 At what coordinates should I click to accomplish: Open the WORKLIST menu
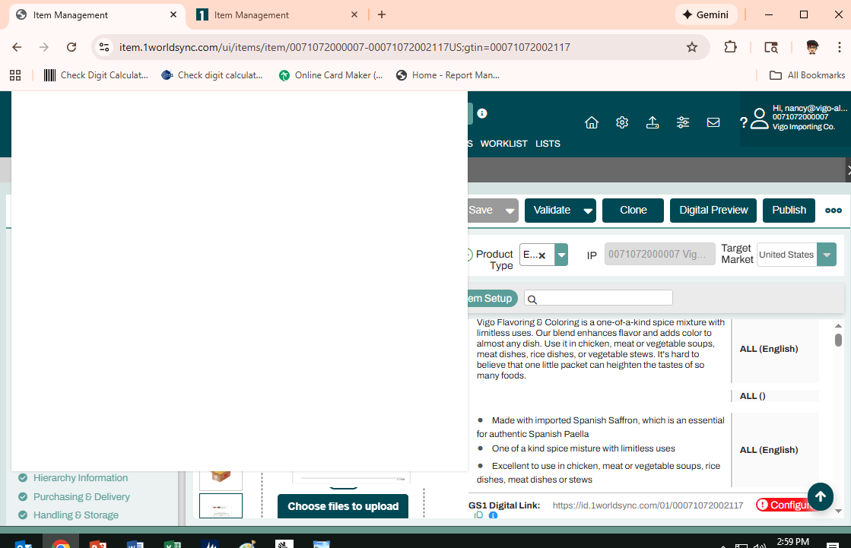pos(503,144)
